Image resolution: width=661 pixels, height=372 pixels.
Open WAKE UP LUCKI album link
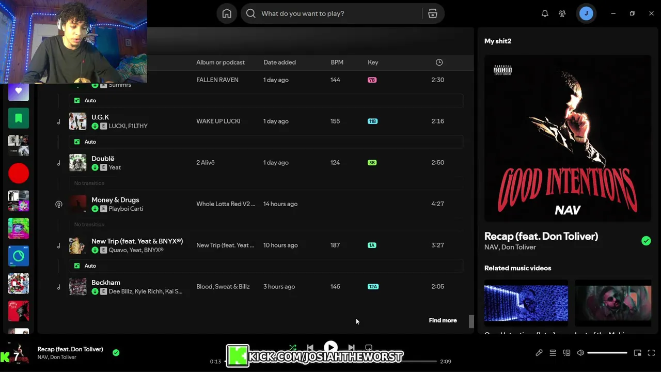218,121
